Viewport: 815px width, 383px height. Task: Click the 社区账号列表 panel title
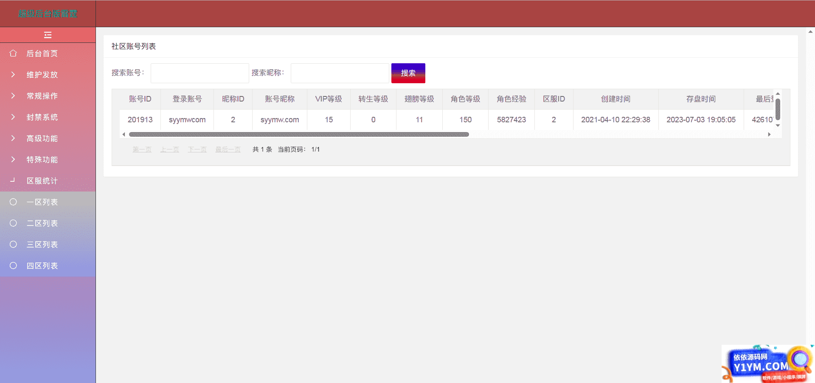134,46
